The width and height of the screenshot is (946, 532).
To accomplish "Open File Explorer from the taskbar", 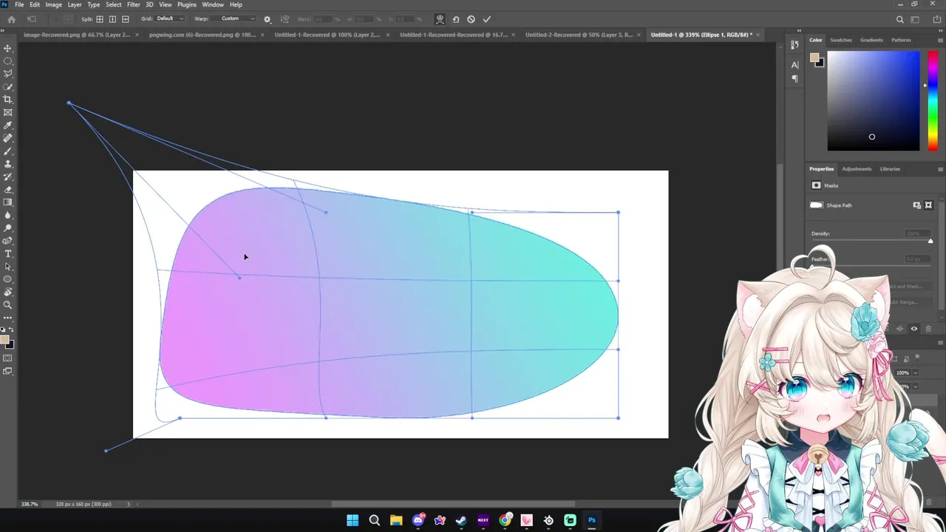I will (396, 520).
